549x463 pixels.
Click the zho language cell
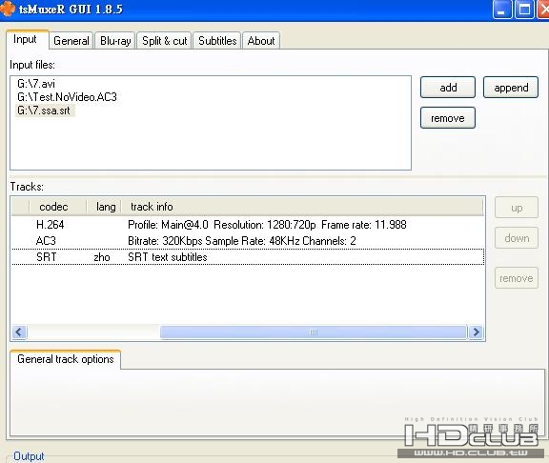tap(102, 257)
